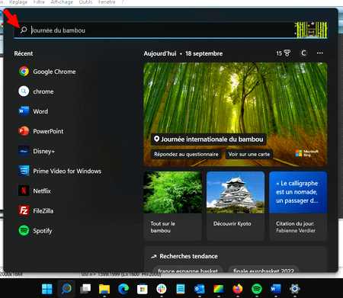Click Répondez au questionnaire button

[x=186, y=154]
